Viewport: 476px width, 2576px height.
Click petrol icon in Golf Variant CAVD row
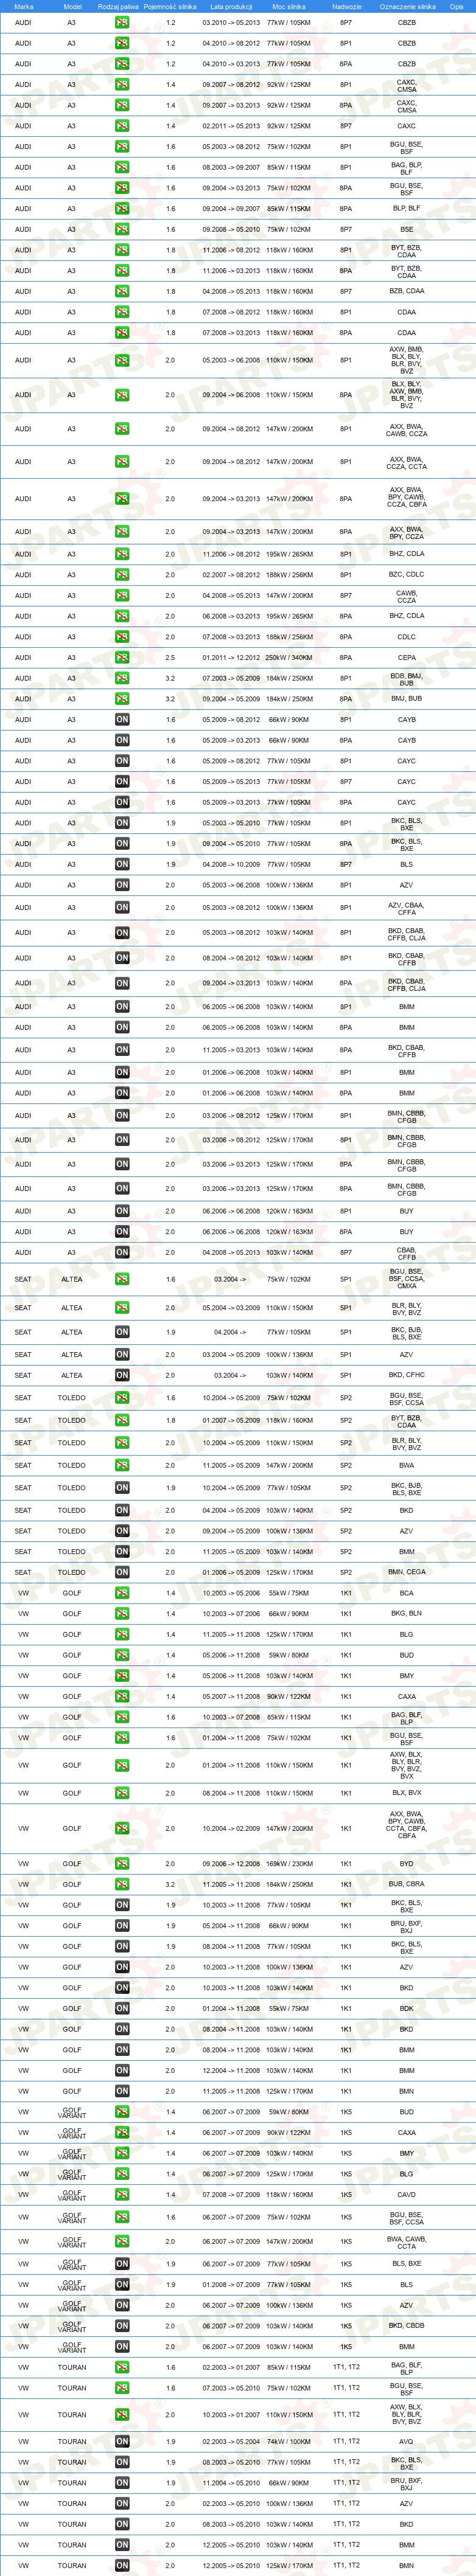122,2195
